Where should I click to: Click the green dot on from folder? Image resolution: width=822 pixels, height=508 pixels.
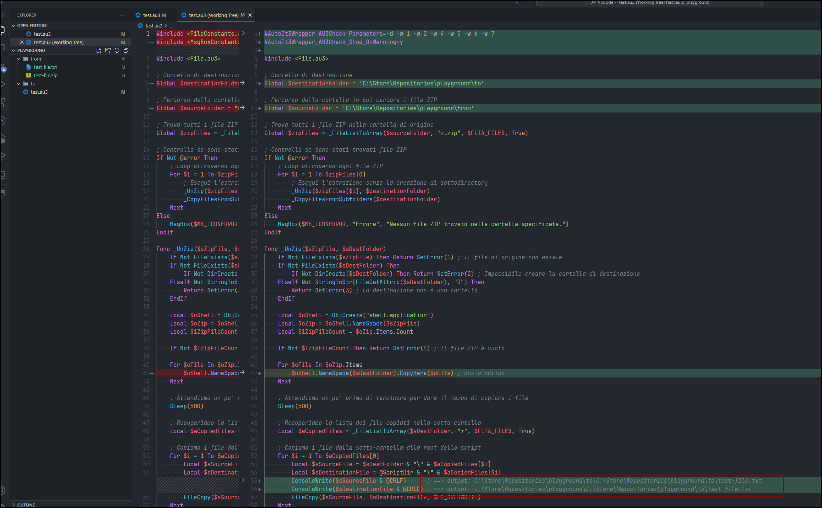click(x=123, y=59)
